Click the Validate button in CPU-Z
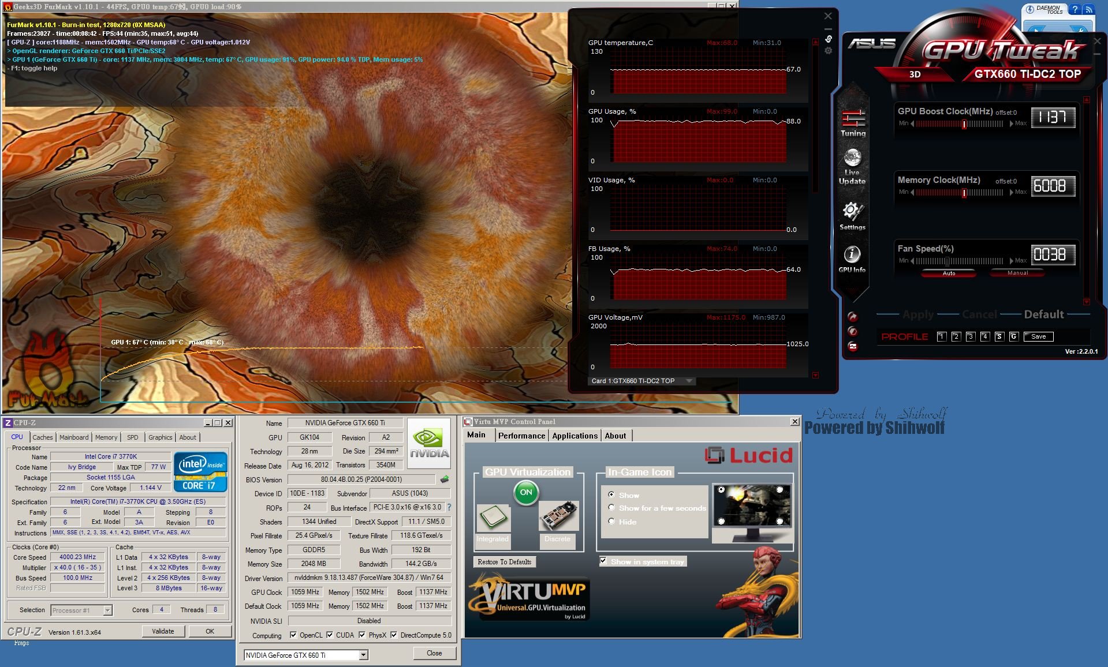This screenshot has width=1108, height=667. pos(163,631)
